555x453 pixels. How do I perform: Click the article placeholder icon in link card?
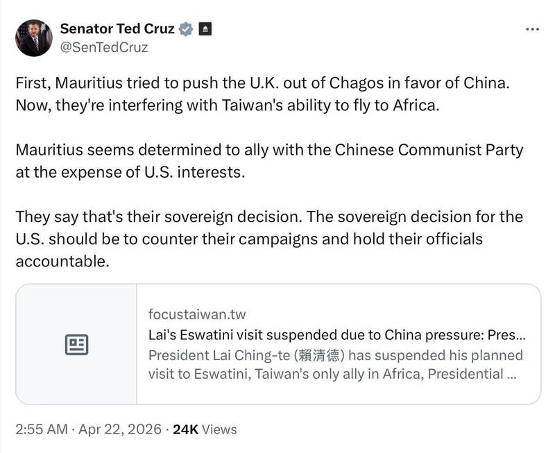[x=76, y=344]
